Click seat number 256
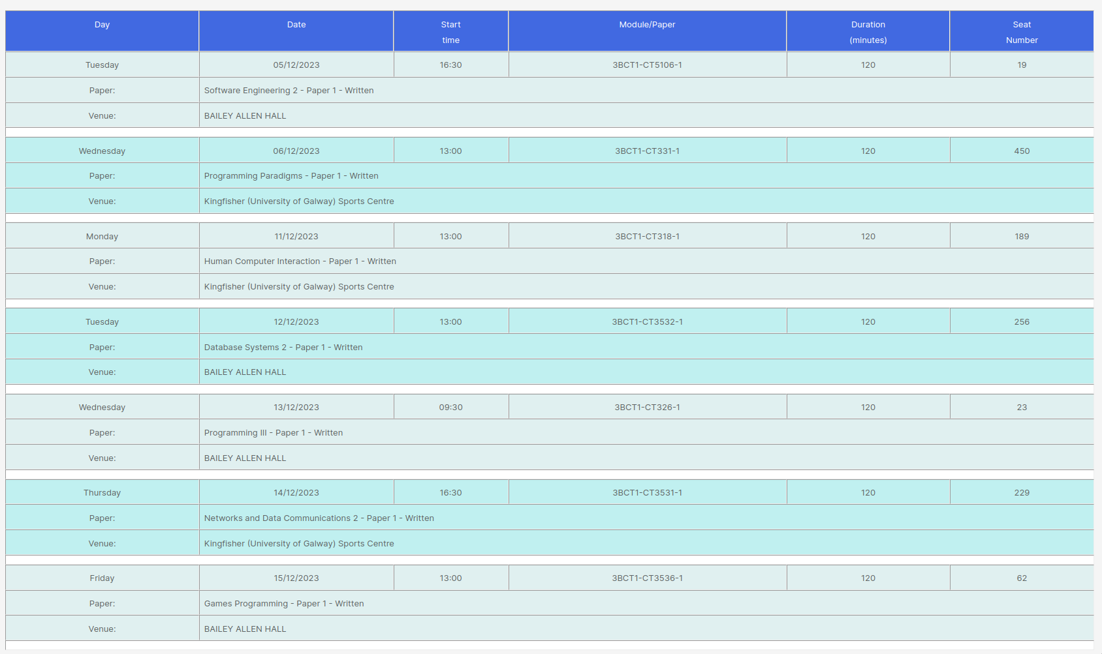1102x654 pixels. coord(1022,322)
